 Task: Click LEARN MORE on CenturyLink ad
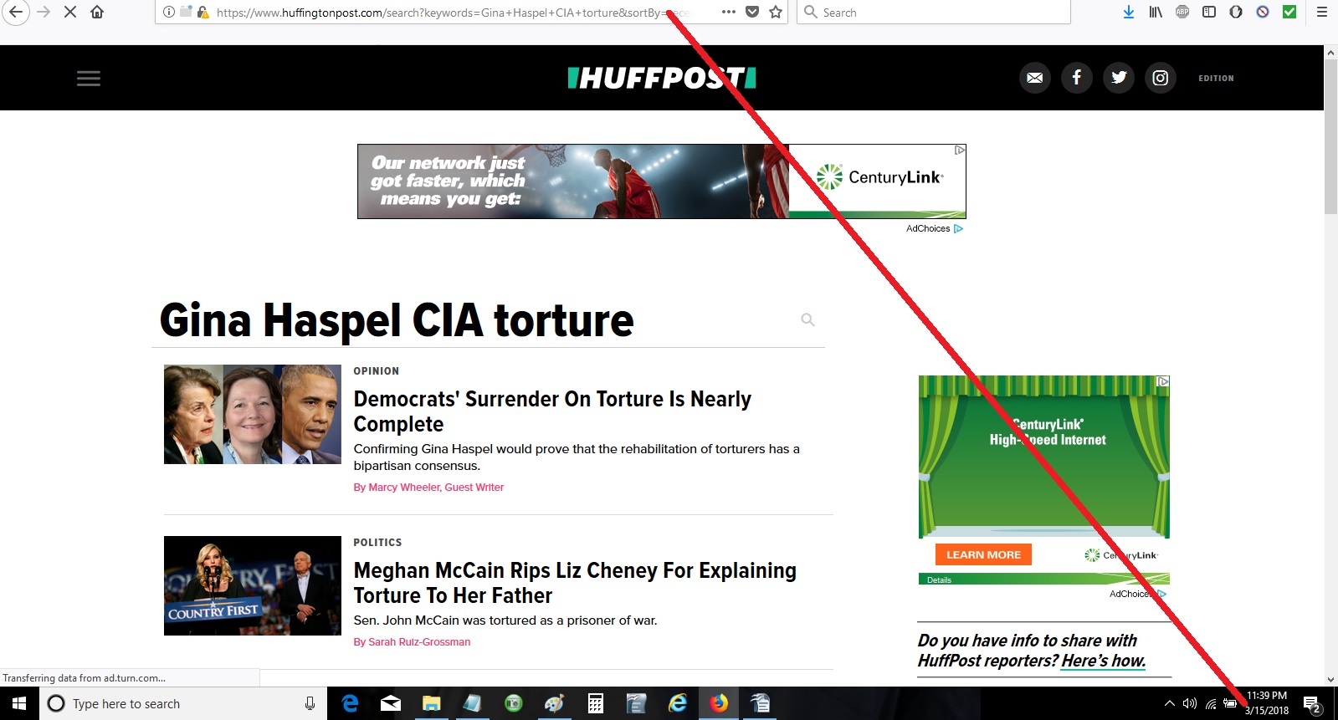tap(983, 554)
